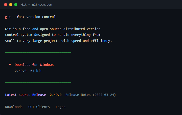Open the Logos page
Screen dimensions: 182x115
pos(60,107)
